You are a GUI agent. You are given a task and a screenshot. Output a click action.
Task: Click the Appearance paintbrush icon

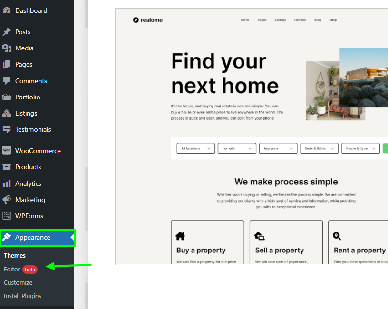pos(7,237)
